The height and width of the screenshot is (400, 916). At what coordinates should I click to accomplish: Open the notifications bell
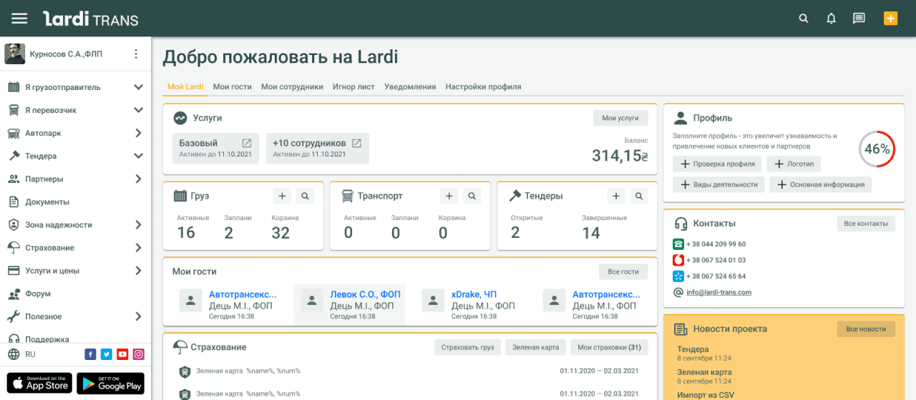tap(831, 19)
